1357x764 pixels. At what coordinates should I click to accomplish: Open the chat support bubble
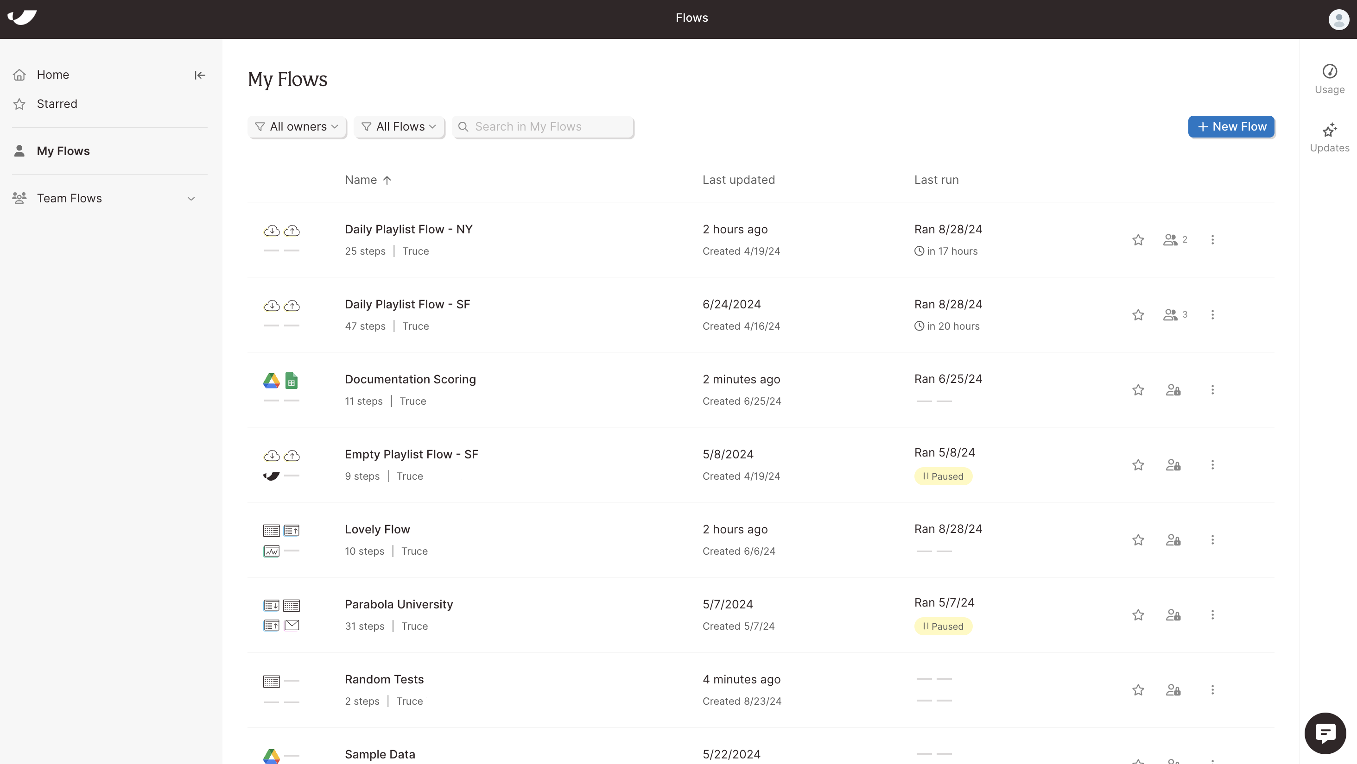(1325, 733)
